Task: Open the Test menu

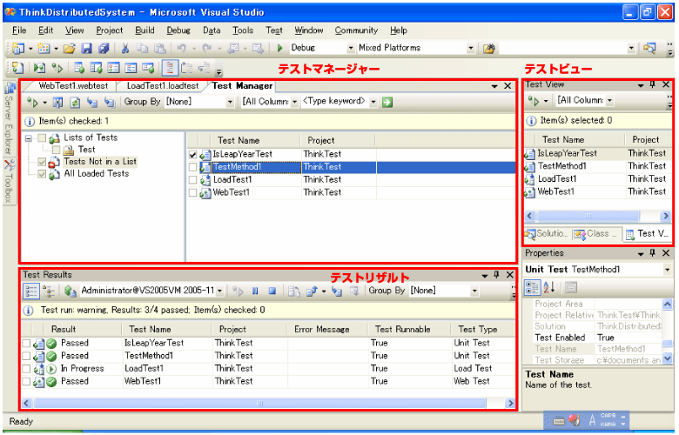Action: tap(274, 30)
